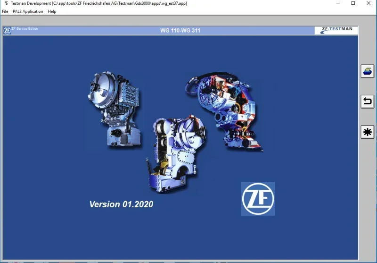Screen dimensions: 377x263
Task: Select the left transmission image
Action: click(115, 109)
